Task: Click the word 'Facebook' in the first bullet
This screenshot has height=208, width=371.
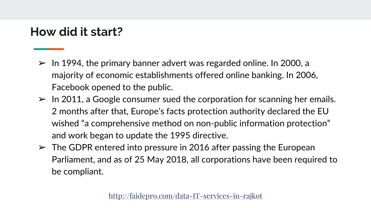Action: [x=71, y=87]
